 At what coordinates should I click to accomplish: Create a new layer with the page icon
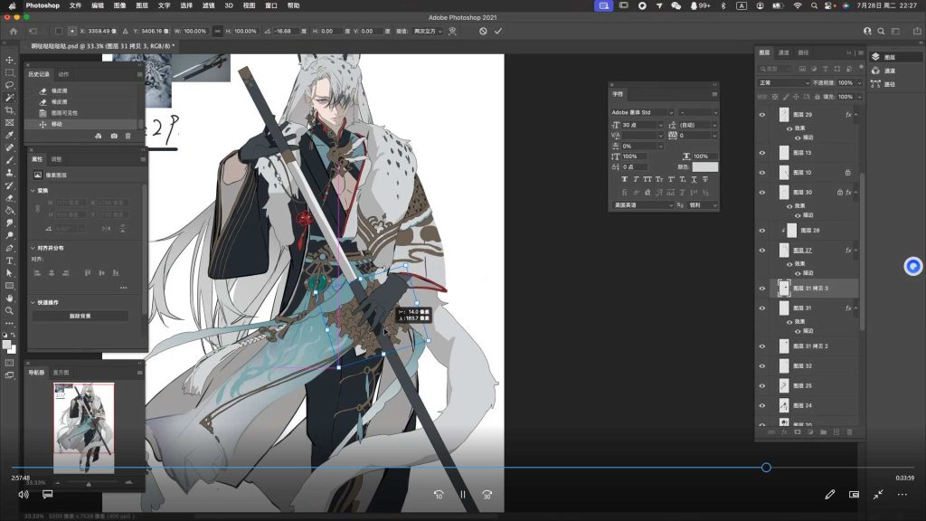click(836, 432)
